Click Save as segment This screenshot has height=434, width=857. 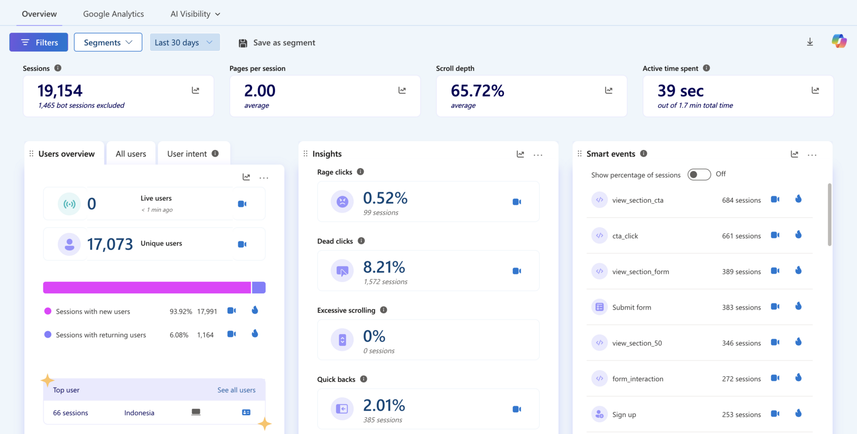277,43
